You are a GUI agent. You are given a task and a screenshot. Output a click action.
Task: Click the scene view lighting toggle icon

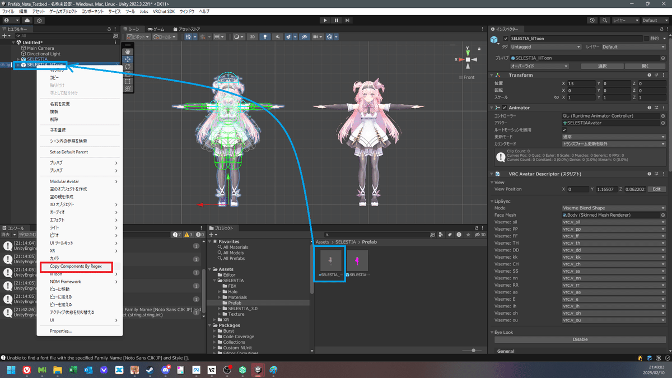(265, 36)
